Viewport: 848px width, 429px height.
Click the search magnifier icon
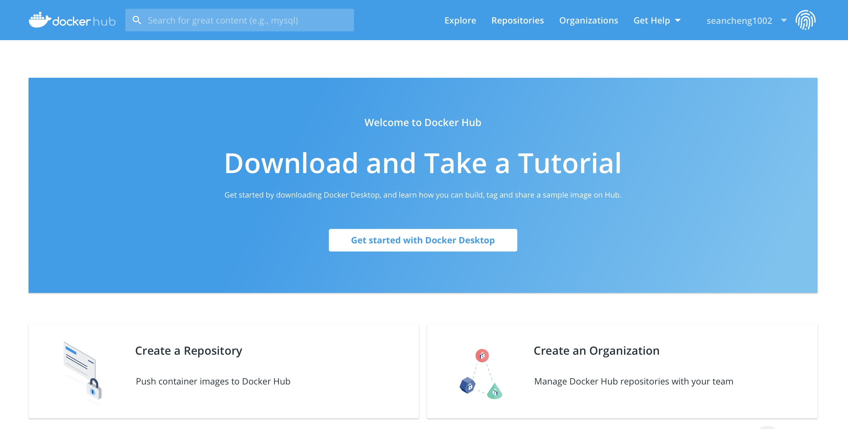(x=137, y=20)
